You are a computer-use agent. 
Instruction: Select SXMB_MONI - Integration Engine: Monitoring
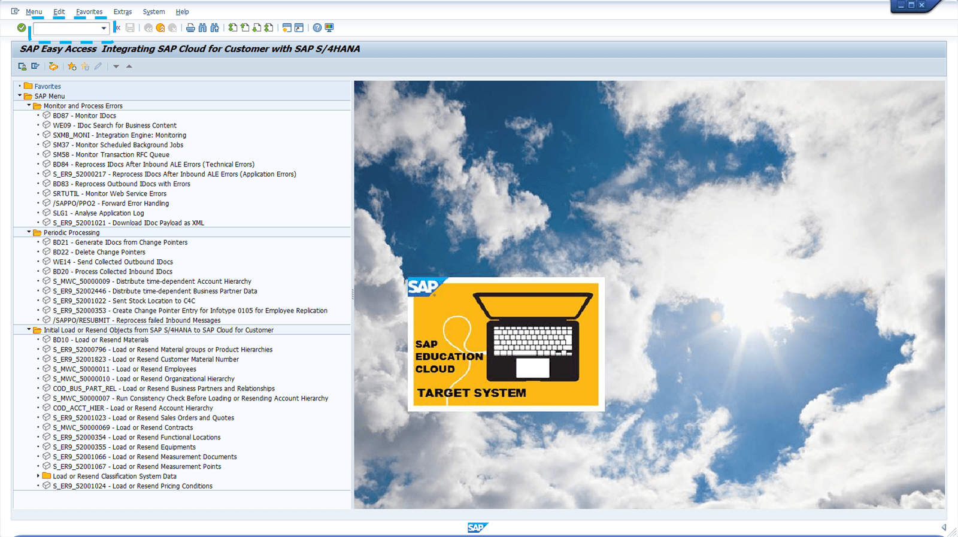119,135
